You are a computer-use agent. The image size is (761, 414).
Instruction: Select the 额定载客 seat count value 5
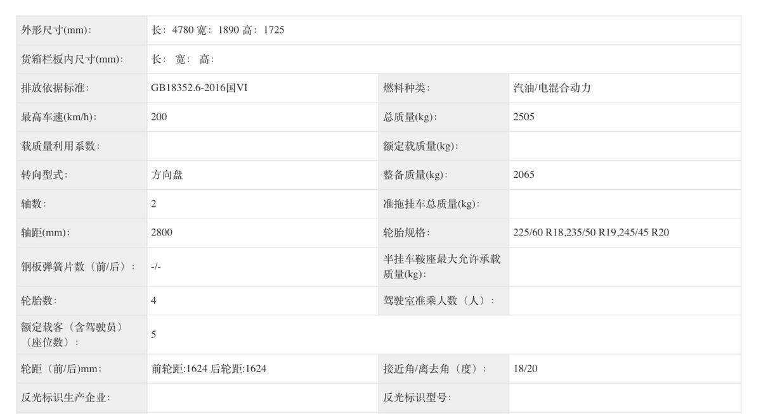click(153, 334)
